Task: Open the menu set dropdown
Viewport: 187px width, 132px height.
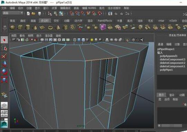Action: pyautogui.click(x=13, y=13)
